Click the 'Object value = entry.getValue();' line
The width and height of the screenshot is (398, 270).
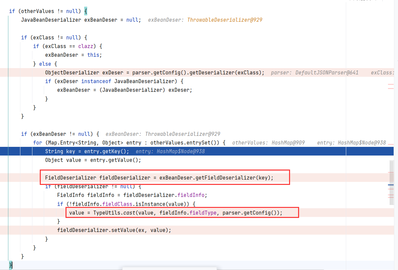pos(93,160)
